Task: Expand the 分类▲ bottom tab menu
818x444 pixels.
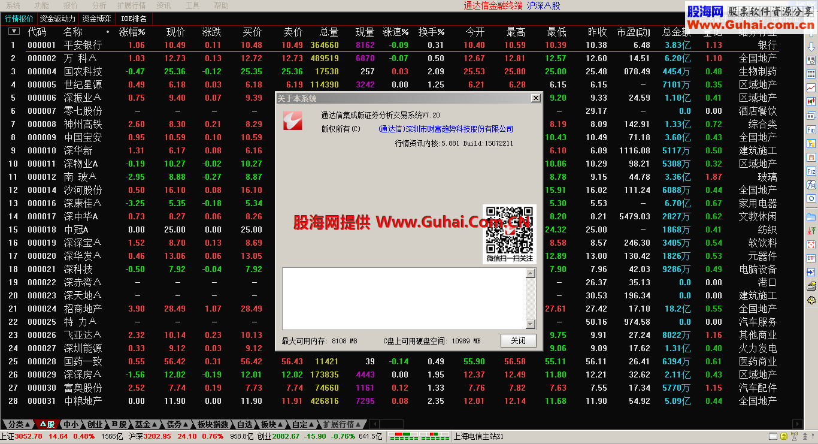Action: point(19,424)
